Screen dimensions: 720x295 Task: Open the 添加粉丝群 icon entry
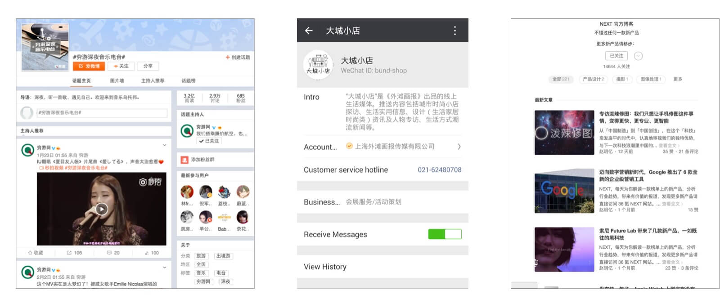pos(184,160)
